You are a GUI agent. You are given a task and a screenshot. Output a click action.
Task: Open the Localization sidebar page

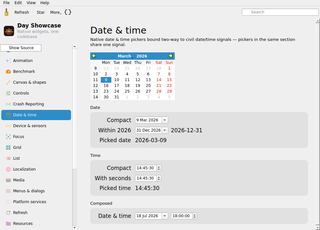[x=36, y=169]
